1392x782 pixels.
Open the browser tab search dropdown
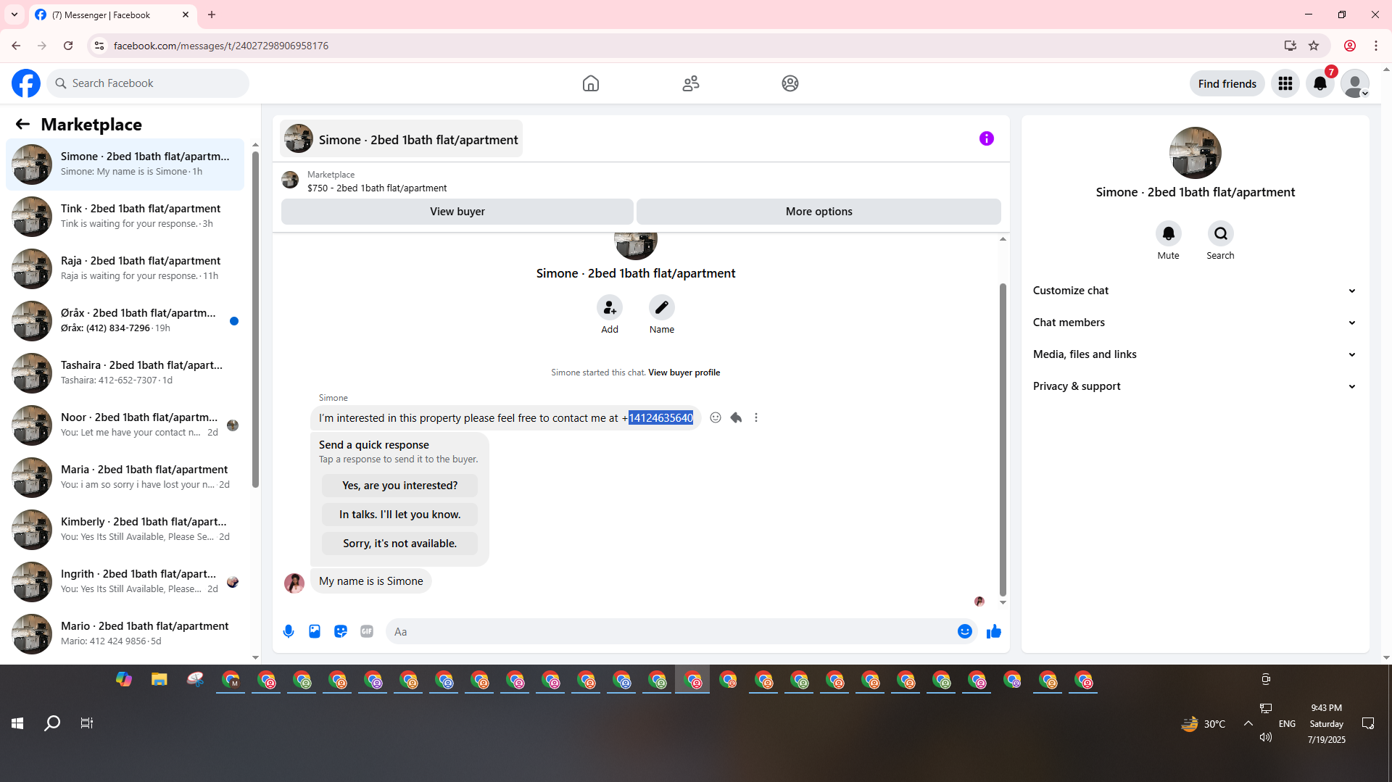14,14
